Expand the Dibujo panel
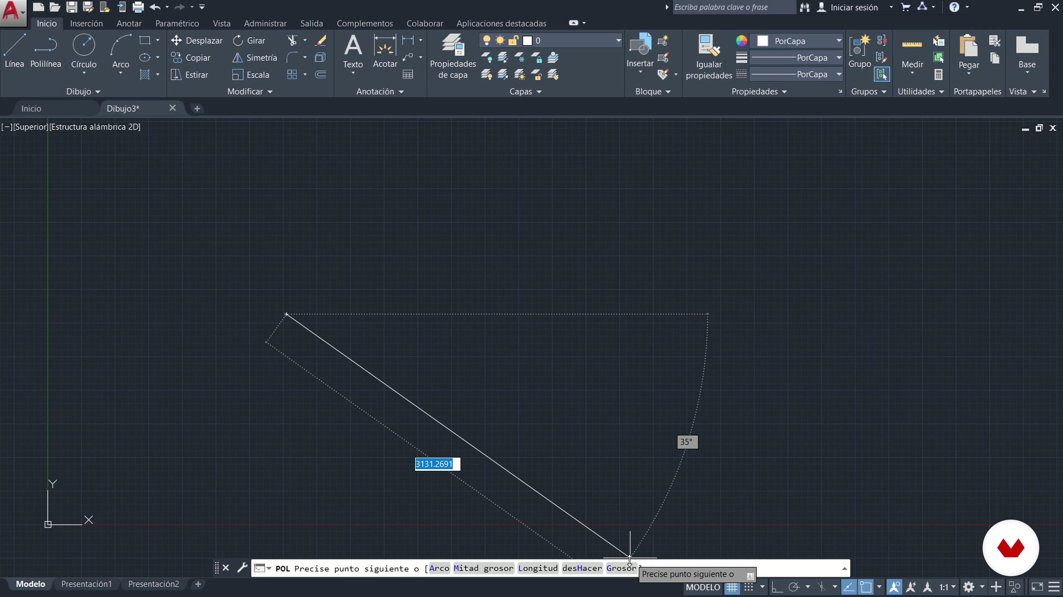The width and height of the screenshot is (1063, 597). click(x=83, y=91)
